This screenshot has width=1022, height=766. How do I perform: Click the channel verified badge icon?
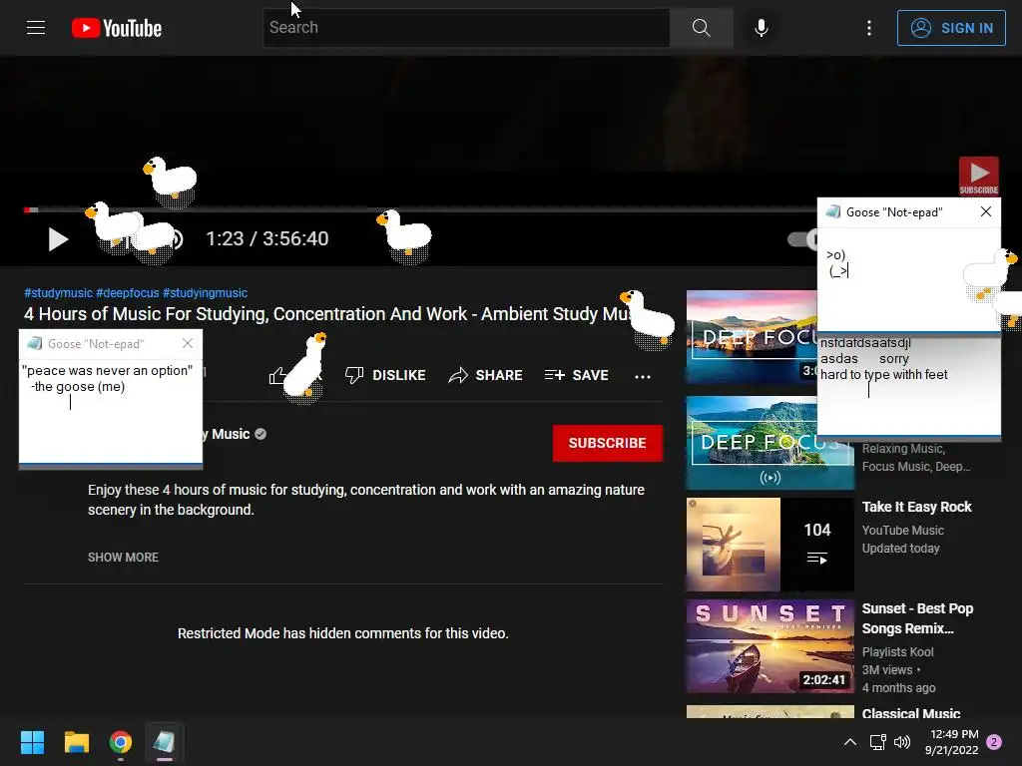pos(260,434)
